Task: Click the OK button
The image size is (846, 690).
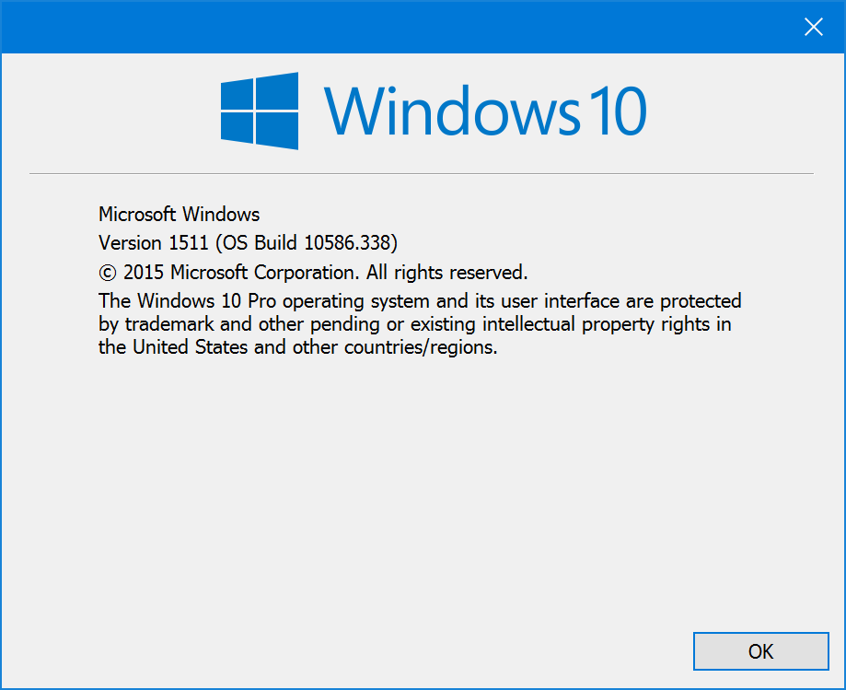Action: pyautogui.click(x=760, y=651)
